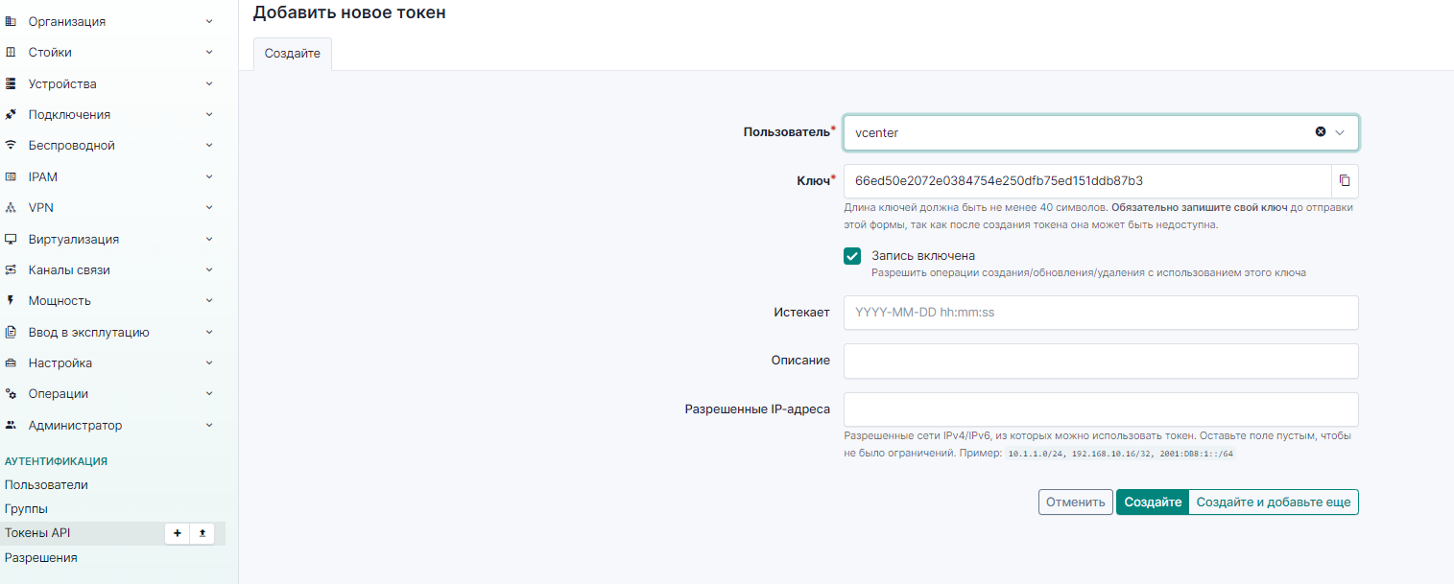Viewport: 1454px width, 584px height.
Task: Click the import upload icon next to Токены API
Action: [203, 533]
